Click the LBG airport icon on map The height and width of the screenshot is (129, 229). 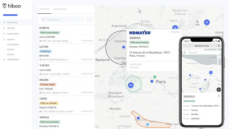click(197, 22)
